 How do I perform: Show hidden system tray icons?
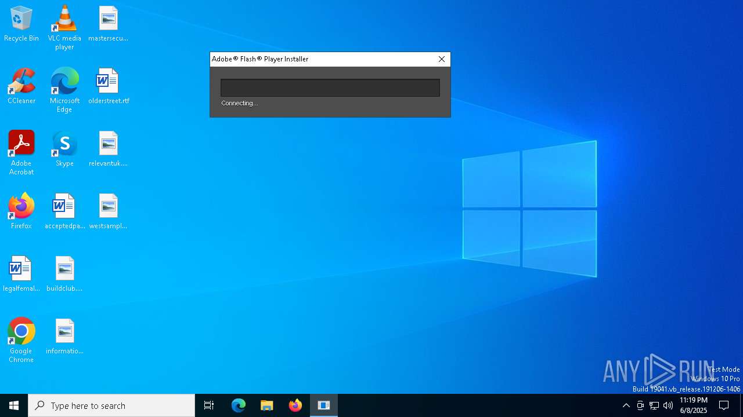click(626, 405)
